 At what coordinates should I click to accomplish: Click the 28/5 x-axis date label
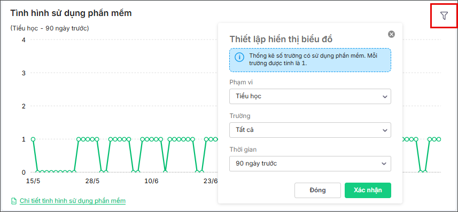(92, 181)
